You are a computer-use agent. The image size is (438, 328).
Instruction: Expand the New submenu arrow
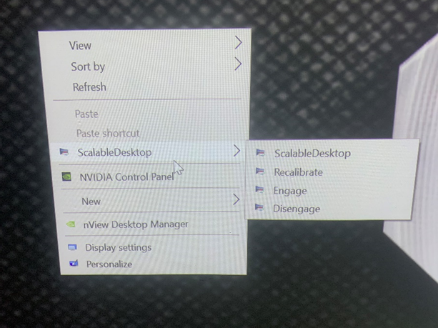[x=237, y=199]
